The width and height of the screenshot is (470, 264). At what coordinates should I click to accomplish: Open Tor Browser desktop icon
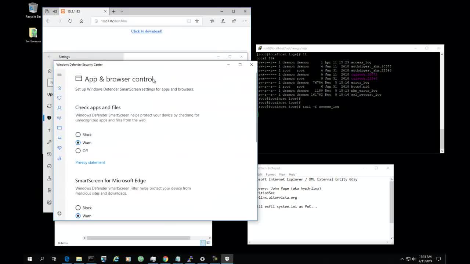(x=33, y=35)
